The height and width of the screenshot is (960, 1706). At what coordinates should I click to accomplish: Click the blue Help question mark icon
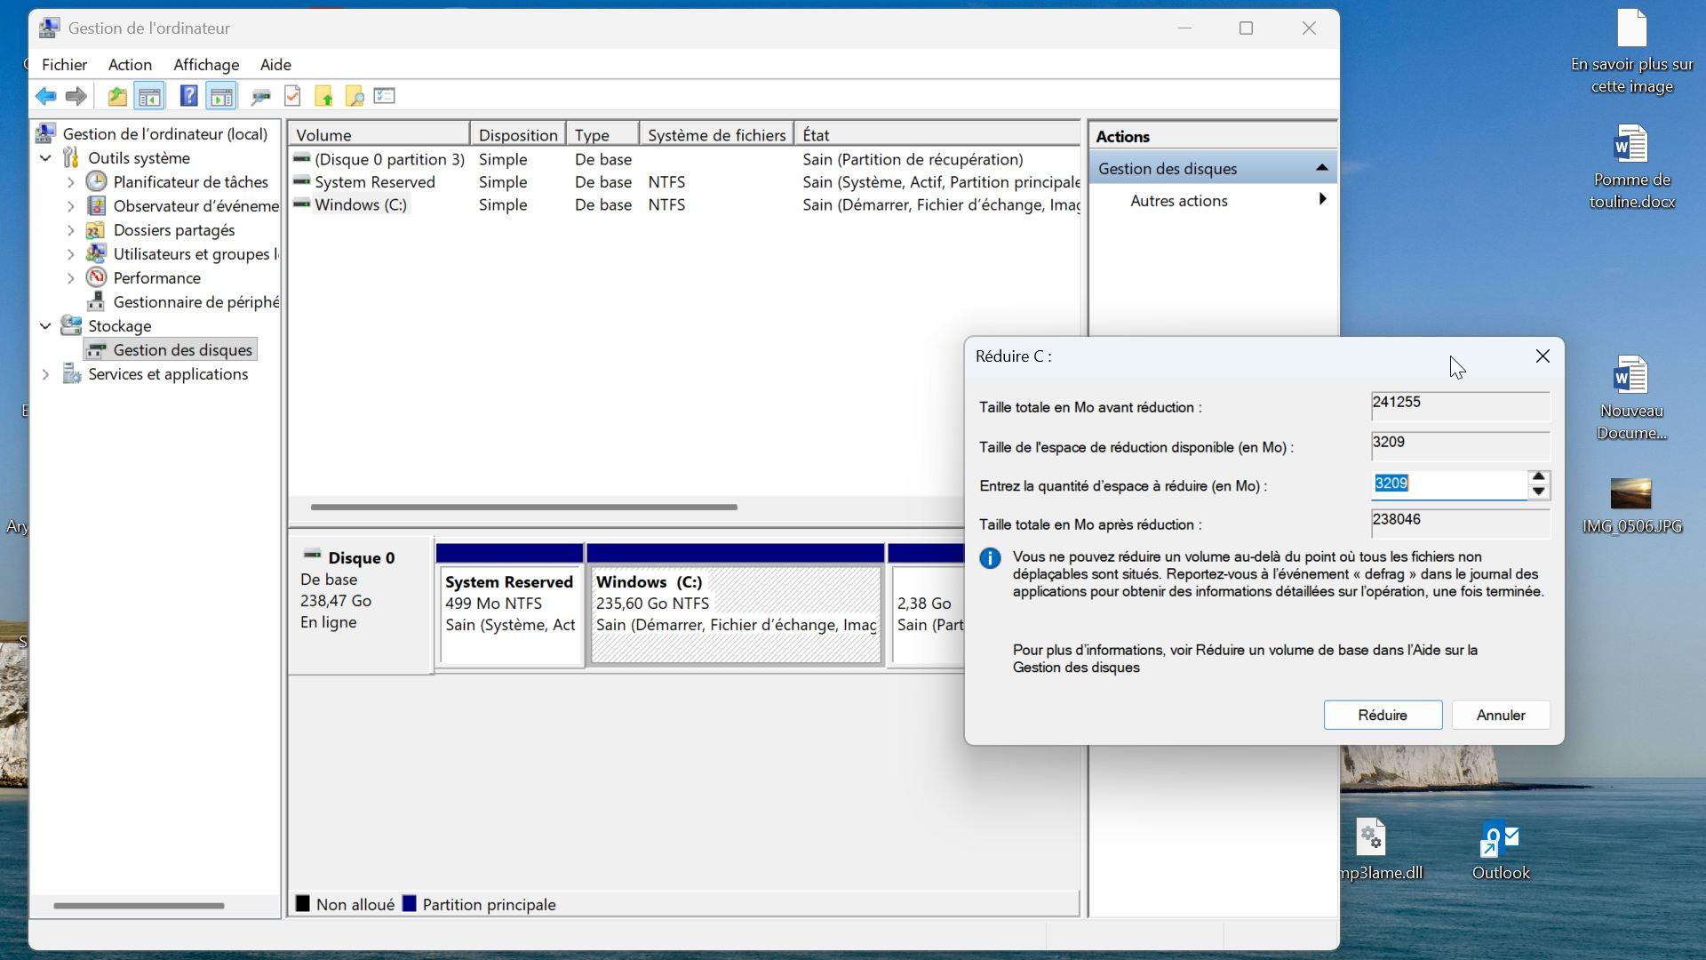click(x=188, y=96)
